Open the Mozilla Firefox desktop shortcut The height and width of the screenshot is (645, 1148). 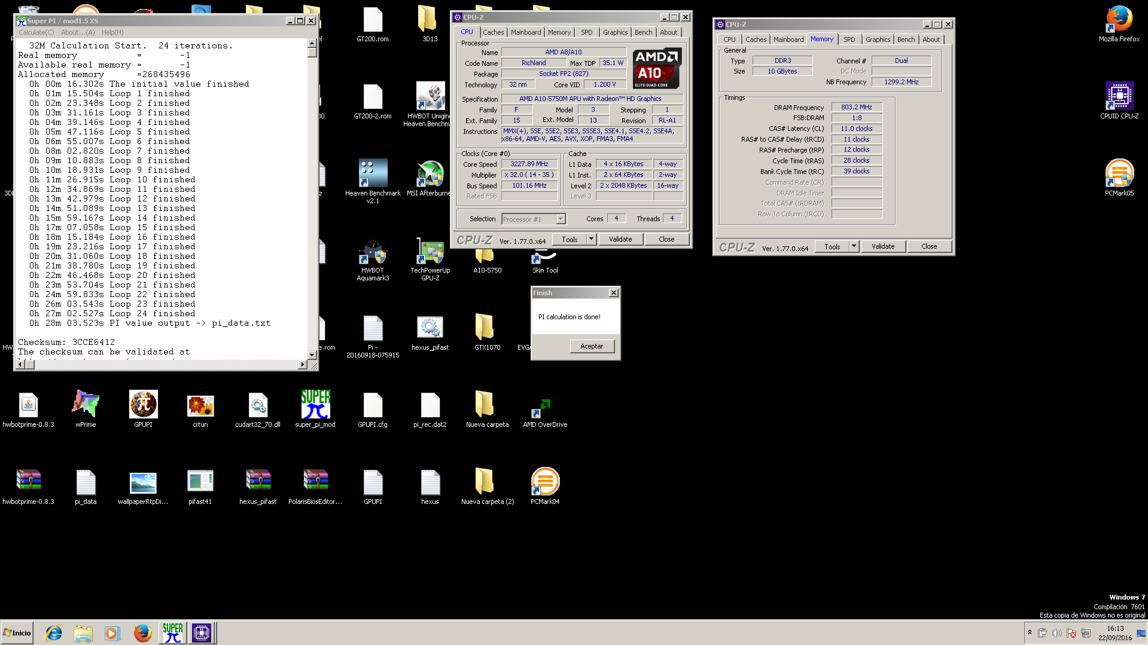1119,24
